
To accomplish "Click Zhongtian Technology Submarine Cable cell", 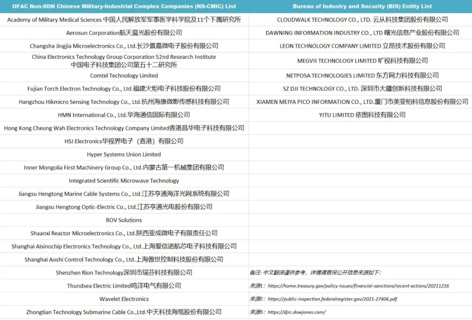I will (124, 312).
